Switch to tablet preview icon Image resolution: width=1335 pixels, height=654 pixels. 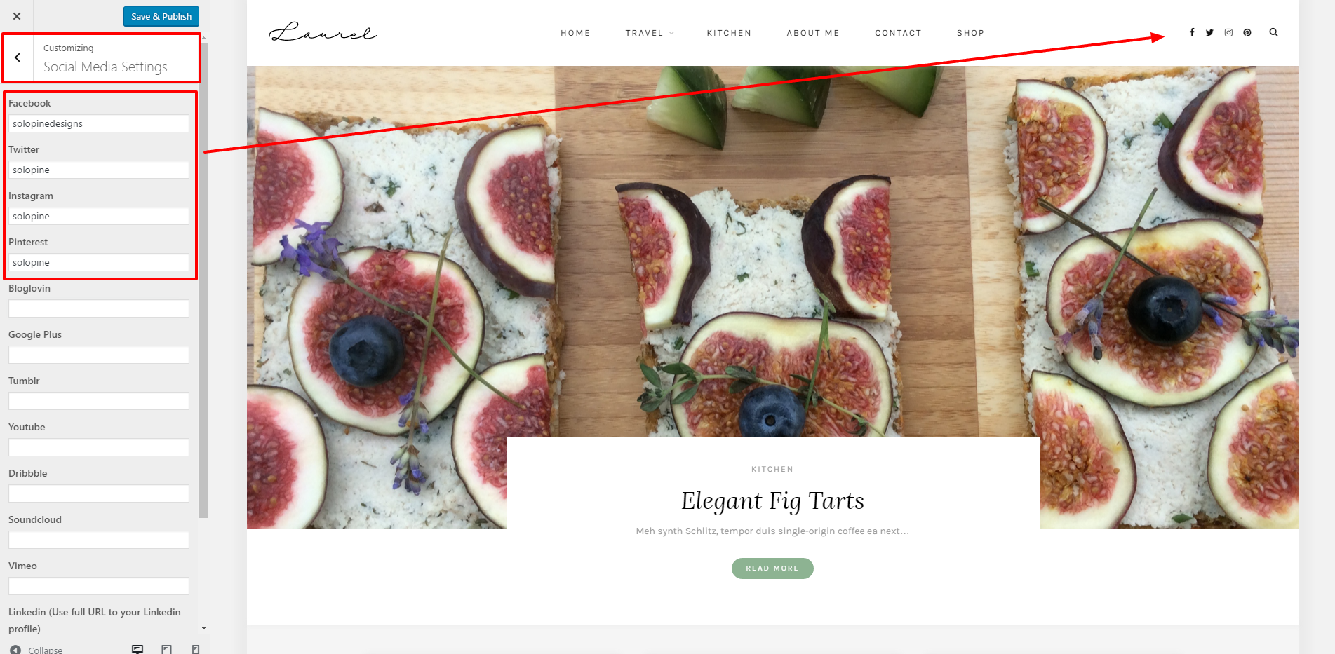pos(166,649)
